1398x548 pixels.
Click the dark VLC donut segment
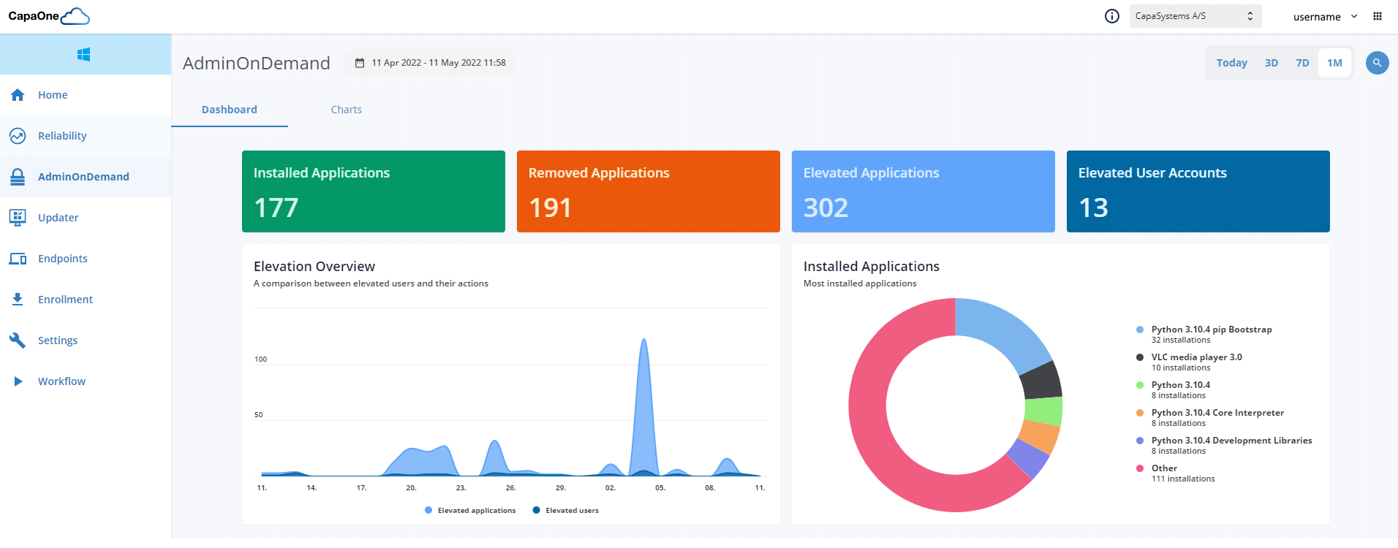1041,380
